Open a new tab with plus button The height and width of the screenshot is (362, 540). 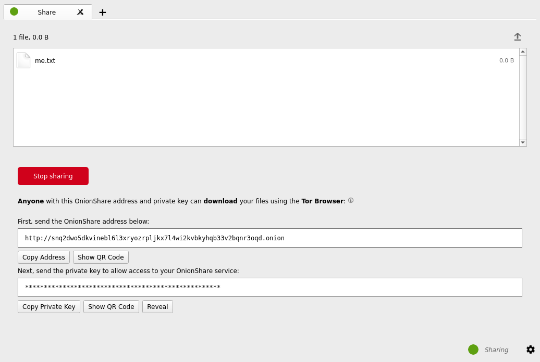103,12
